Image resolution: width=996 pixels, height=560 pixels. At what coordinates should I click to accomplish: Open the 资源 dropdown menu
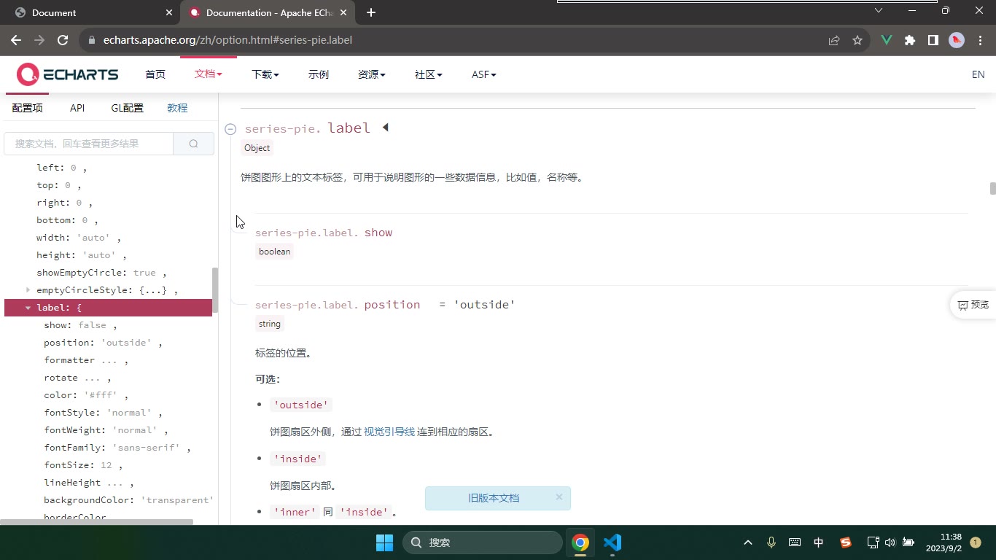click(372, 74)
